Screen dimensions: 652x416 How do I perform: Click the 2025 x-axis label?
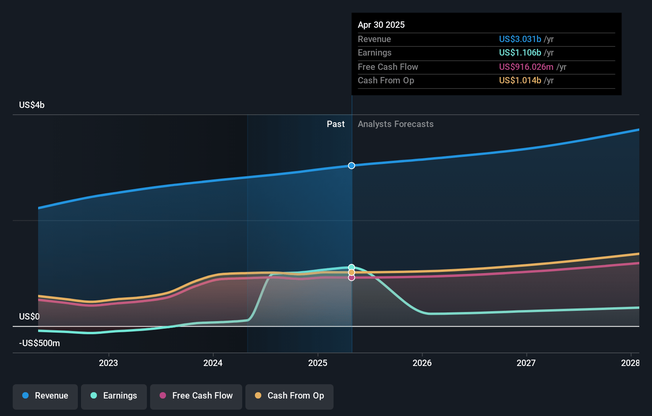(318, 363)
